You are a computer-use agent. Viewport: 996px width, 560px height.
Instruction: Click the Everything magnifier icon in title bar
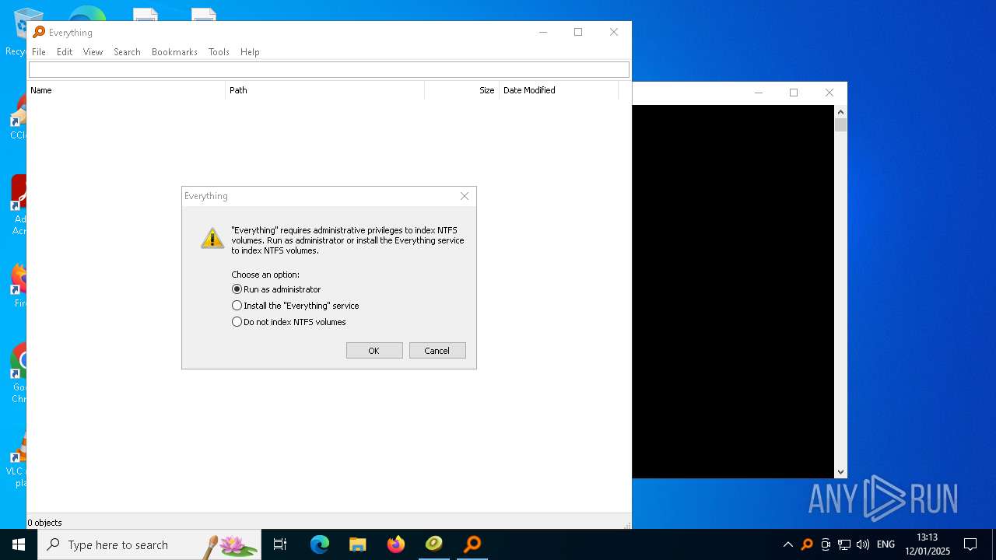pyautogui.click(x=39, y=32)
